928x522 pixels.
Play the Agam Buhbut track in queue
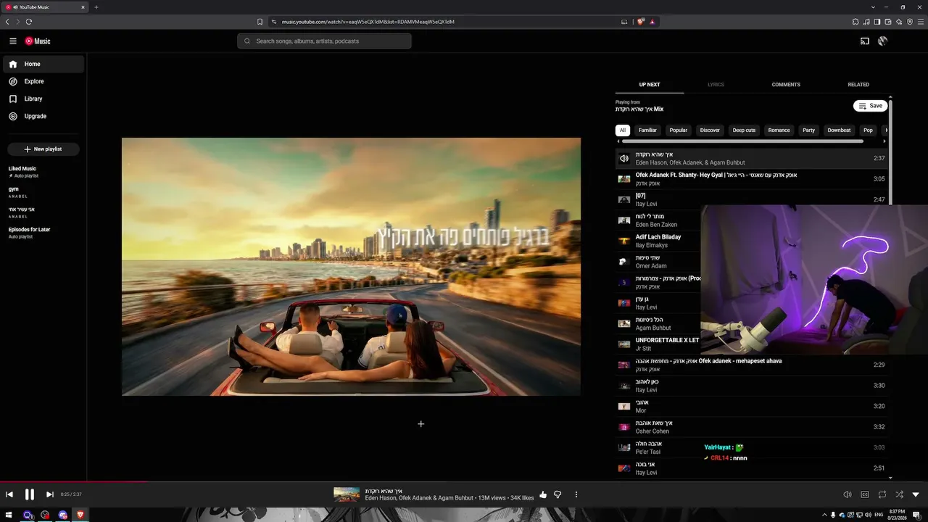(x=658, y=323)
